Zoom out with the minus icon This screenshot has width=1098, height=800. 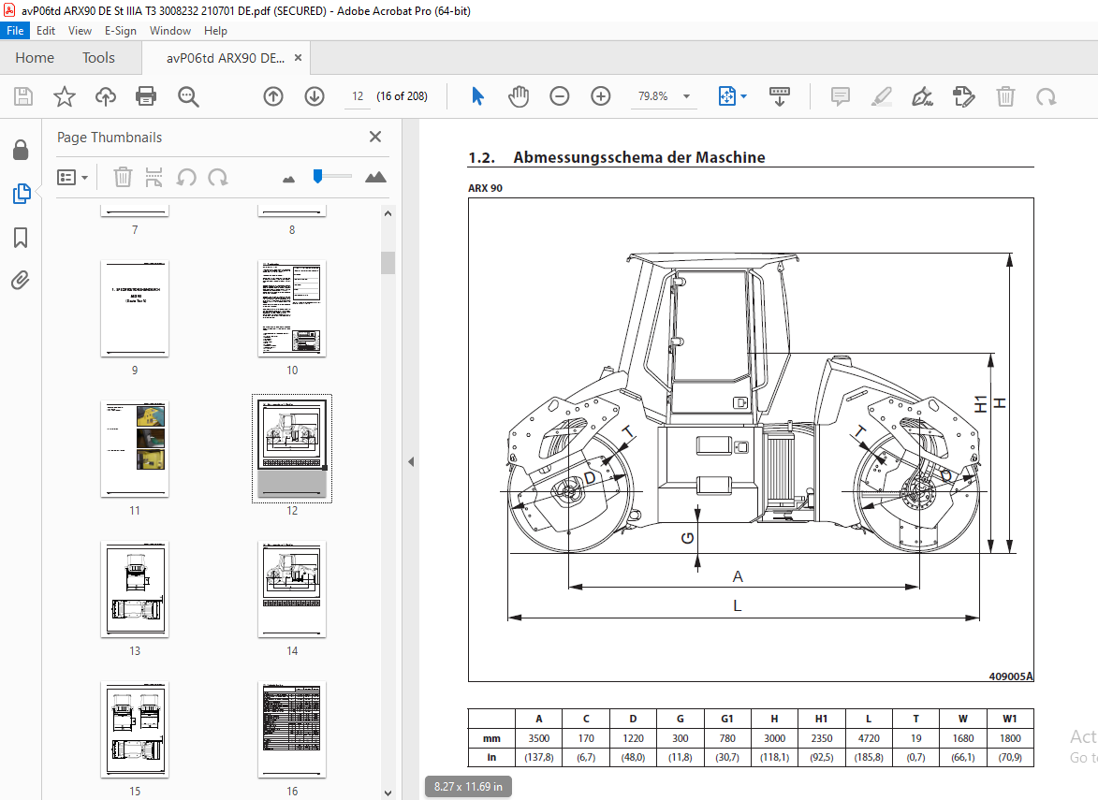click(560, 95)
